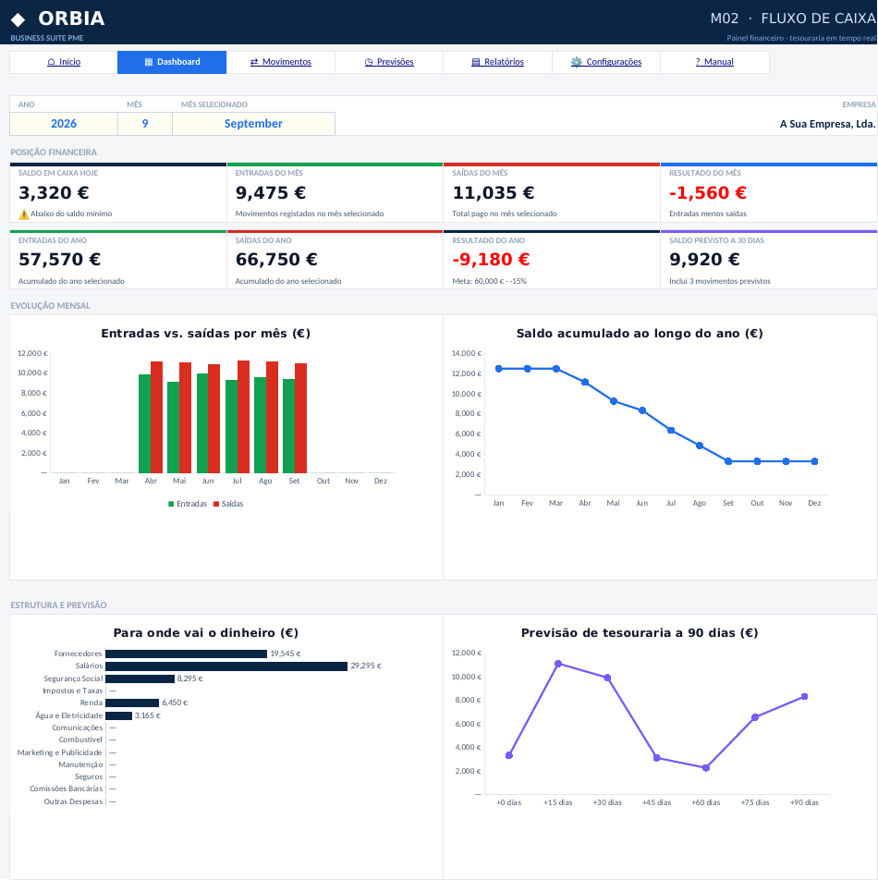Click the grid icon on Dashboard tab
Viewport: 878px width, 880px height.
tap(149, 62)
